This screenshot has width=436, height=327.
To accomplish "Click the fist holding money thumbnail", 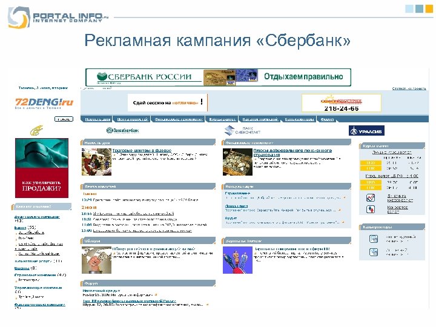I will click(96, 260).
